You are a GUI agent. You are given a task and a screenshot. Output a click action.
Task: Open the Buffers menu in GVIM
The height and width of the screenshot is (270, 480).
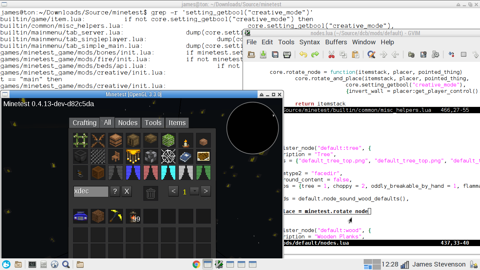(x=336, y=42)
